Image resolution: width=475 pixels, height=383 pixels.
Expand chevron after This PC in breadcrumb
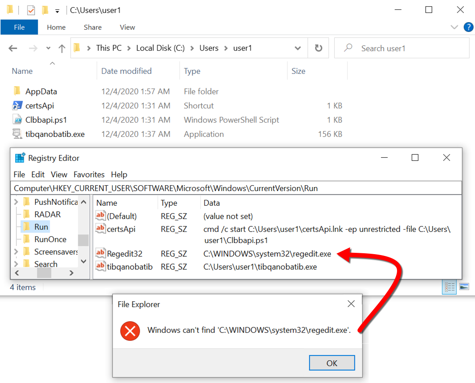click(x=129, y=48)
